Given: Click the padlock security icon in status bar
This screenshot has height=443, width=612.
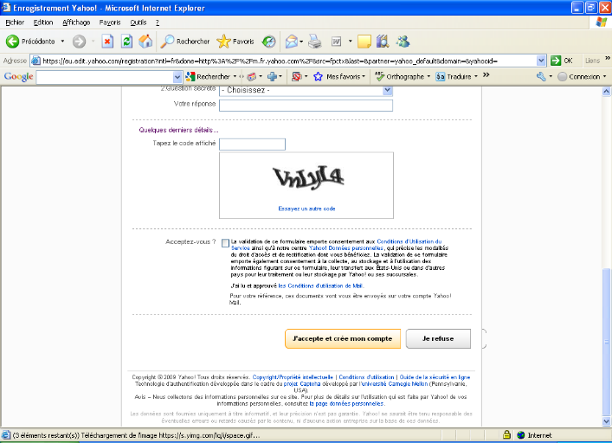Looking at the screenshot, I should [506, 434].
